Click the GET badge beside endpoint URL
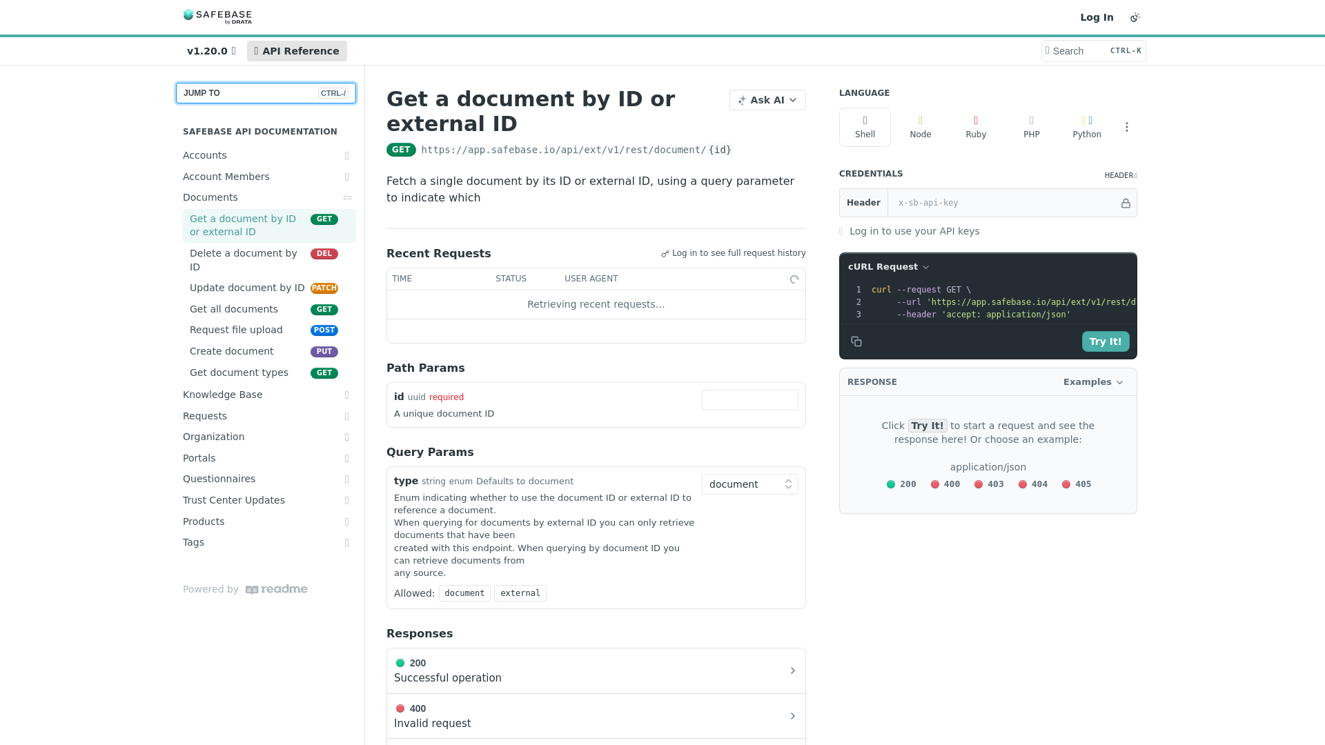This screenshot has width=1325, height=745. [x=401, y=150]
